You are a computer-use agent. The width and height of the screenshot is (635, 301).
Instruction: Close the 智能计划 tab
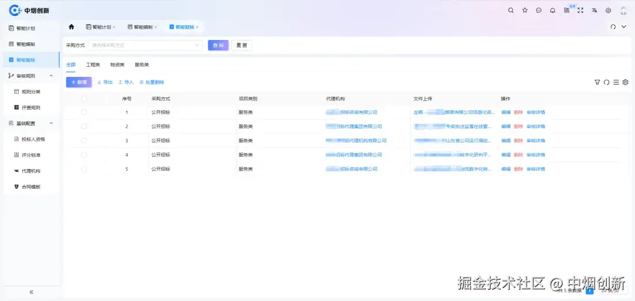114,27
